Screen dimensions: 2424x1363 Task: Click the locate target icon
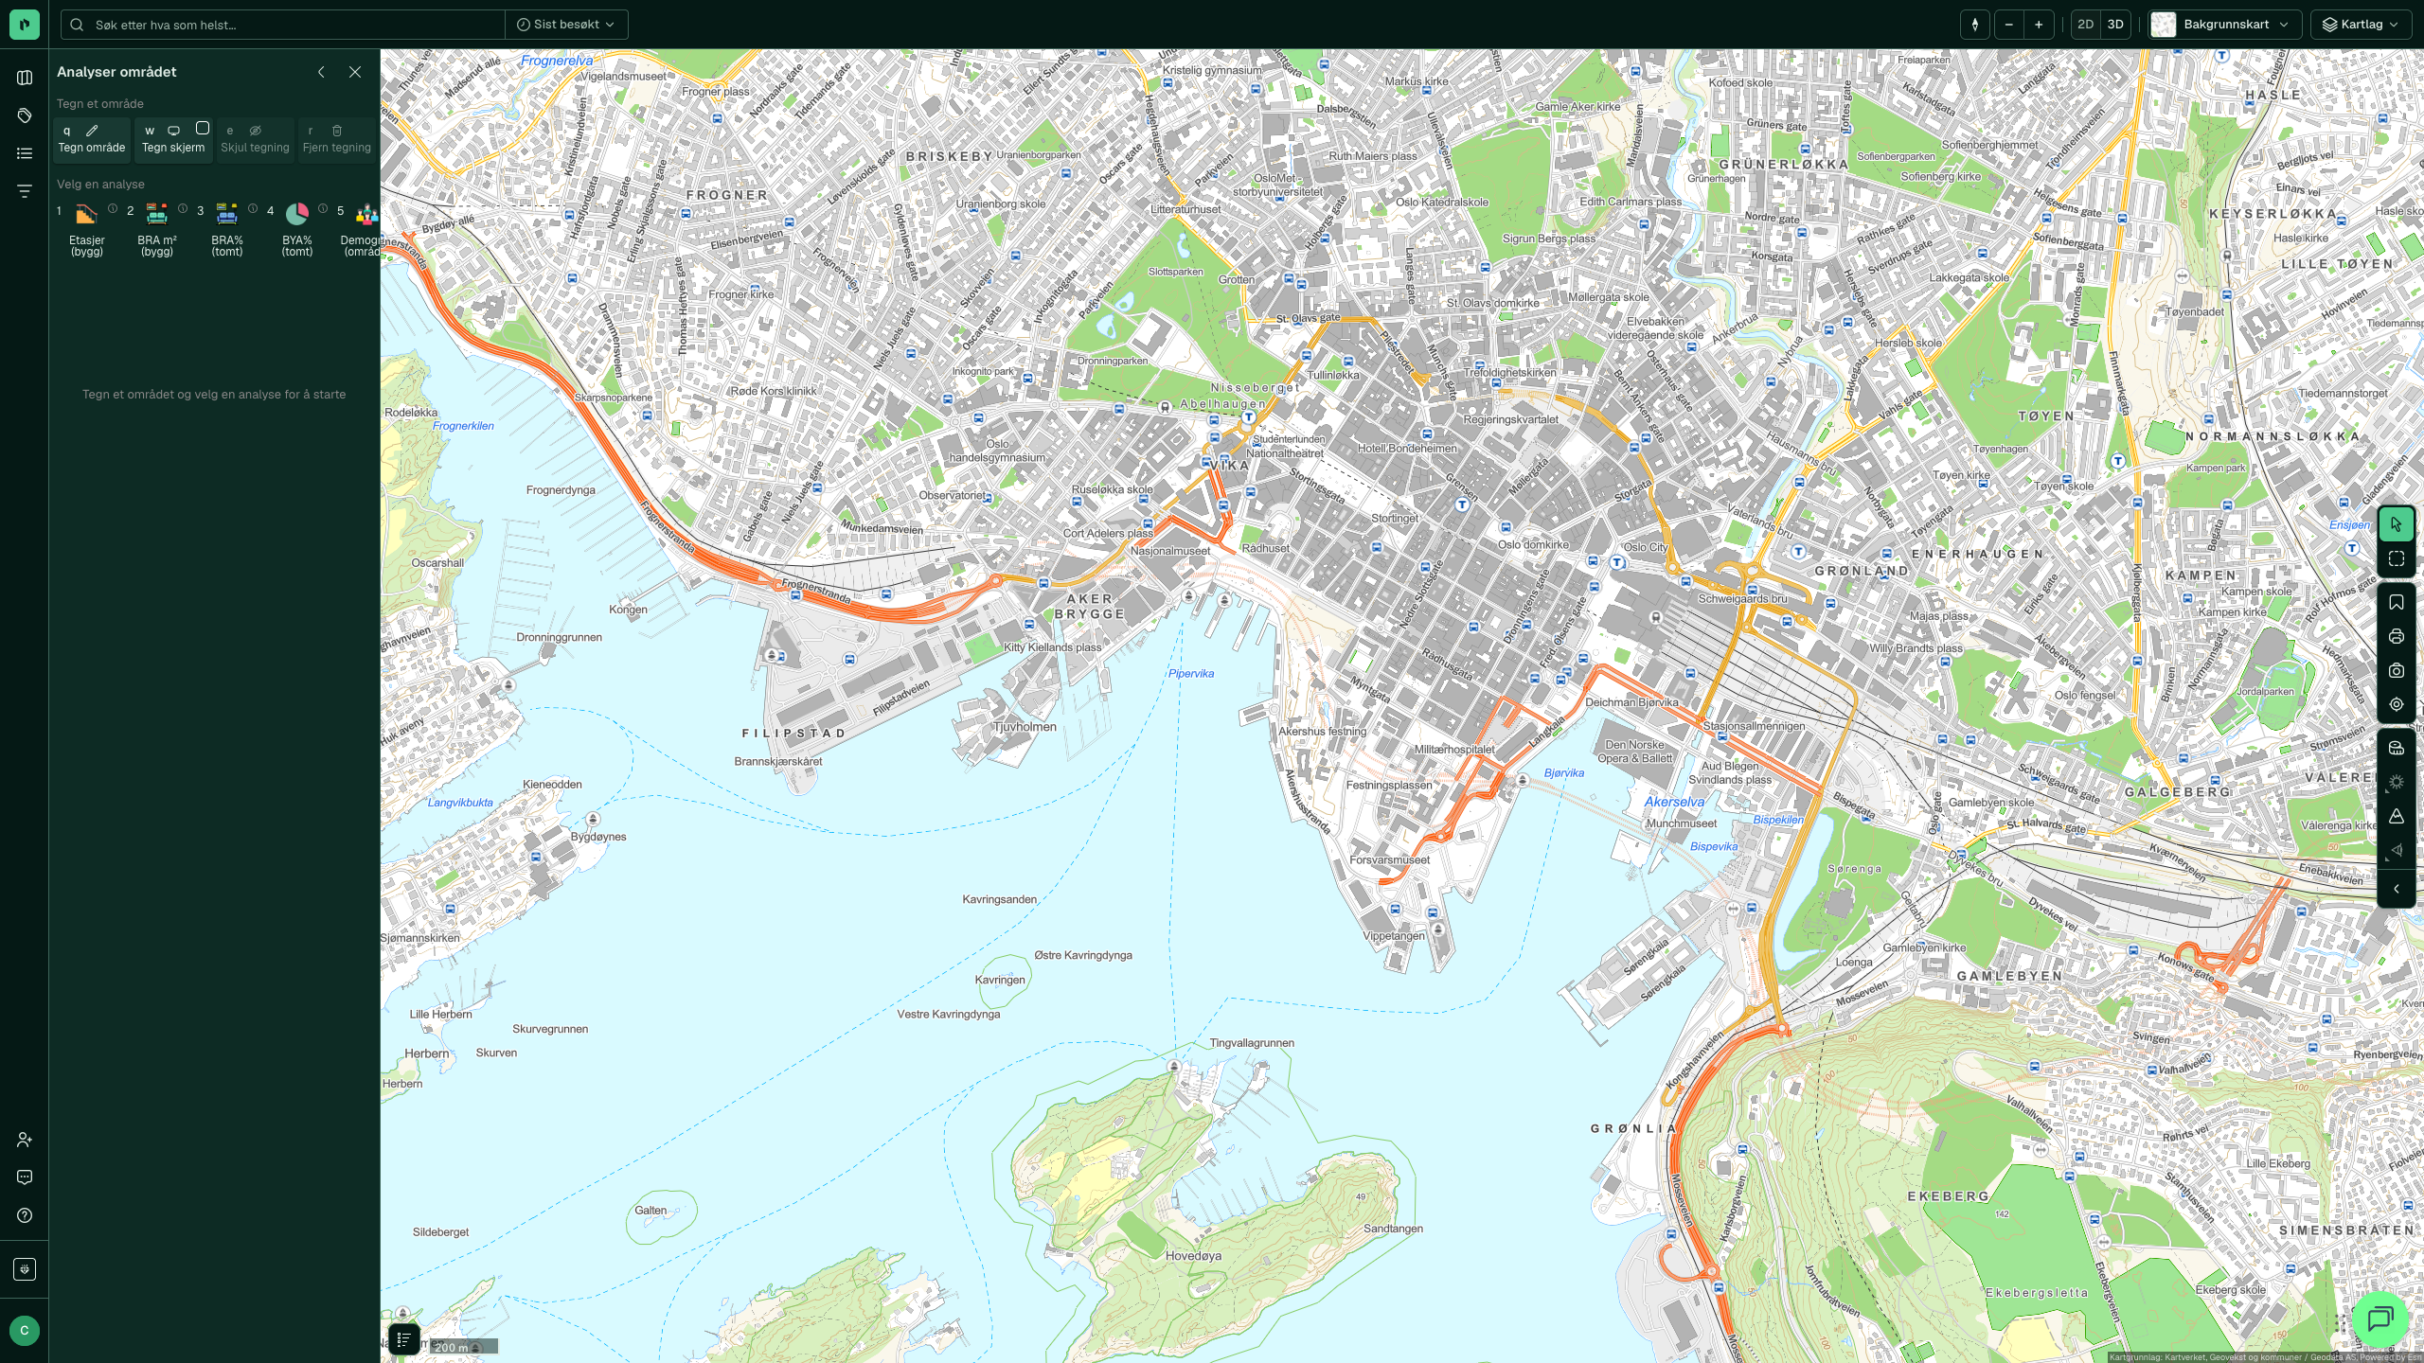tap(2397, 705)
